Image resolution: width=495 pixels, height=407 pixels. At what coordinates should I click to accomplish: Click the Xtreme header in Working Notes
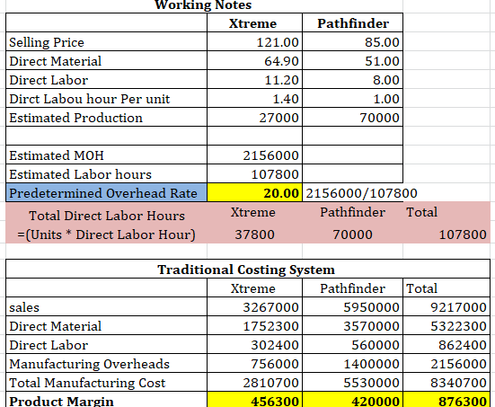point(254,23)
